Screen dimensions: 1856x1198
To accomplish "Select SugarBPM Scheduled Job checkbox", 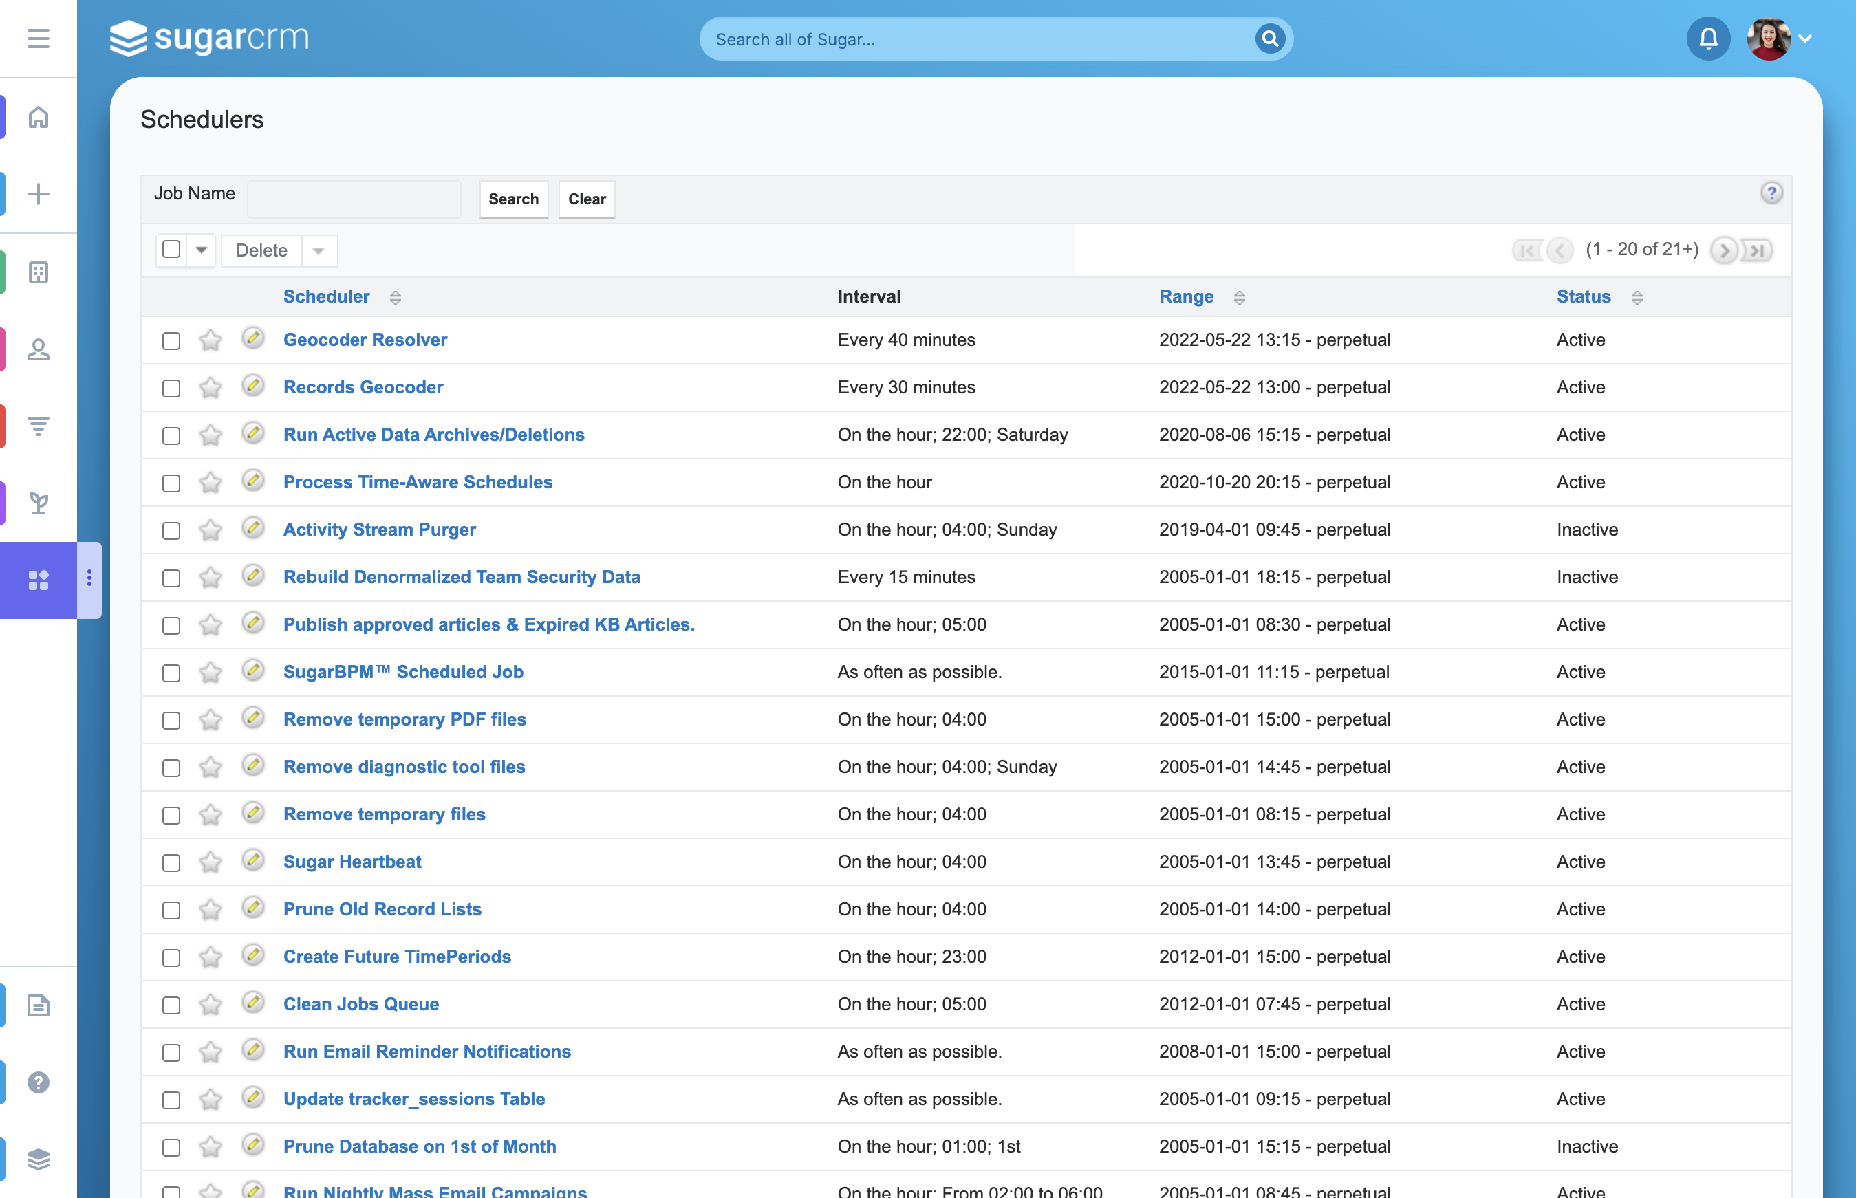I will [171, 673].
